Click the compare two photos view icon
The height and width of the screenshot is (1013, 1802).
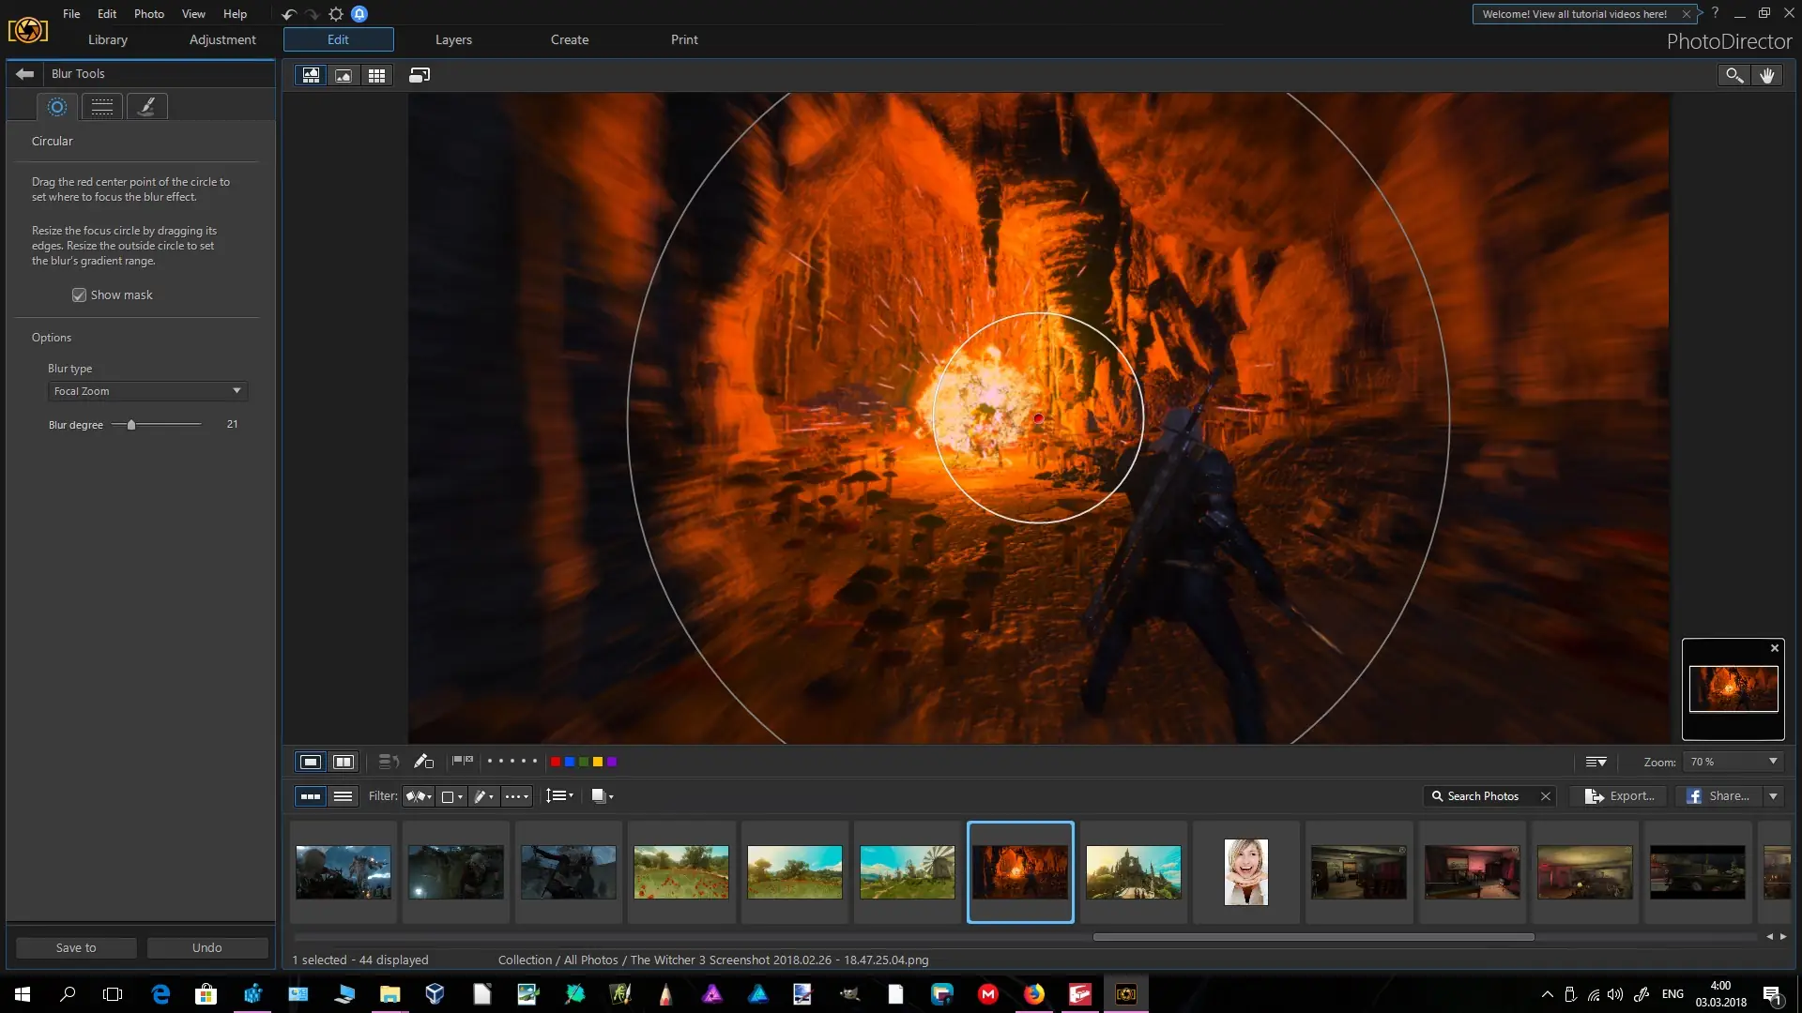344,763
